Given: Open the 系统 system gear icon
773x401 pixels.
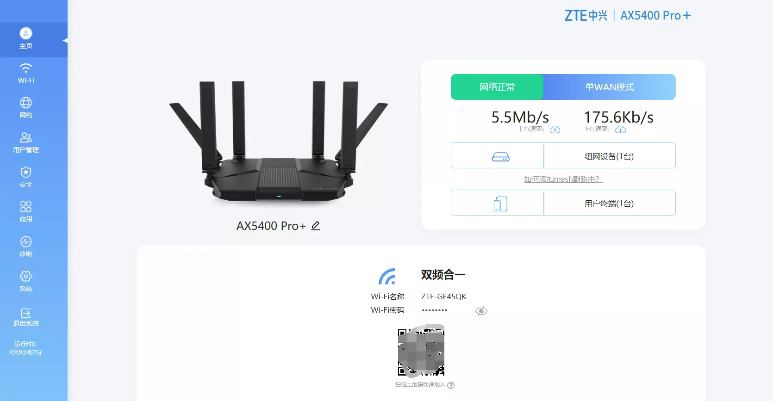Looking at the screenshot, I should (x=26, y=276).
